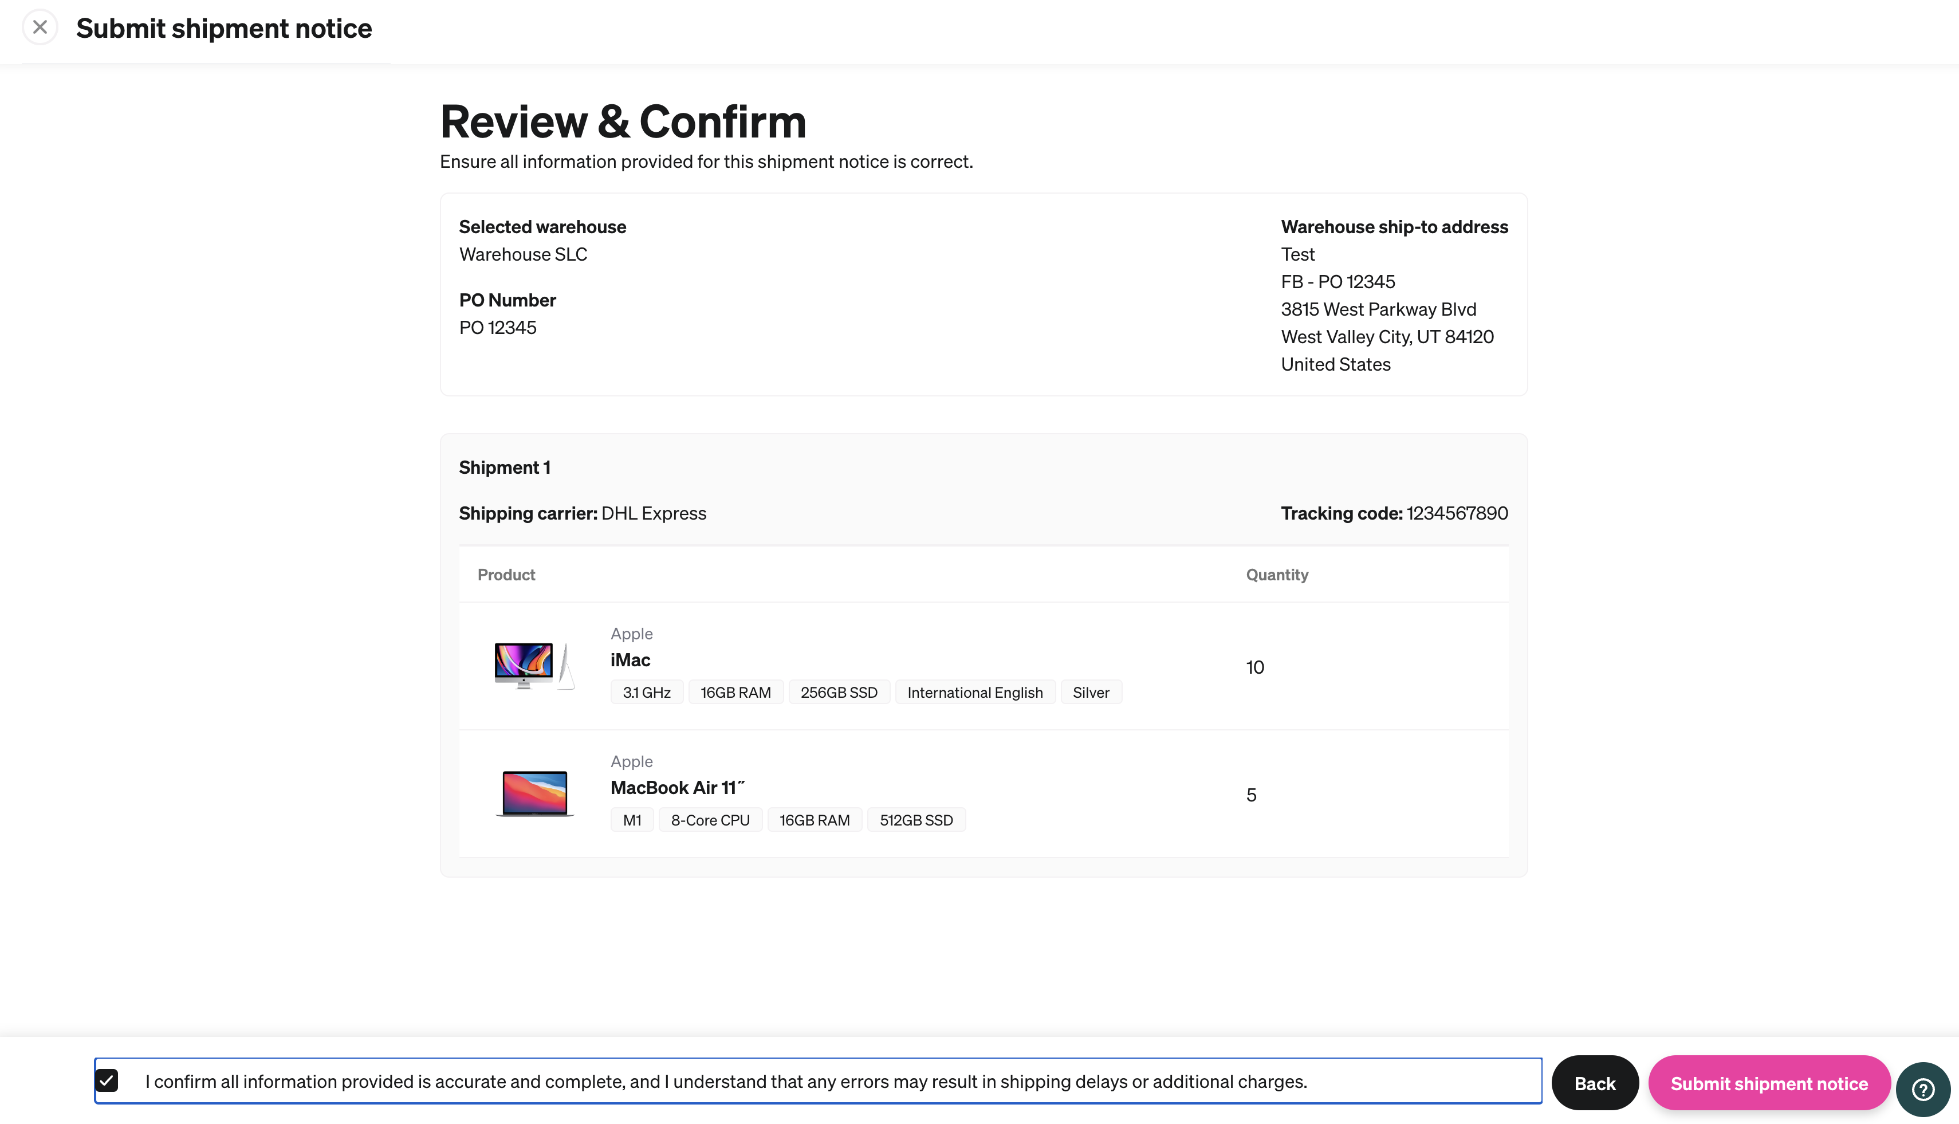Click the Shipment 1 heading
Viewport: 1959px width, 1124px height.
(x=504, y=467)
